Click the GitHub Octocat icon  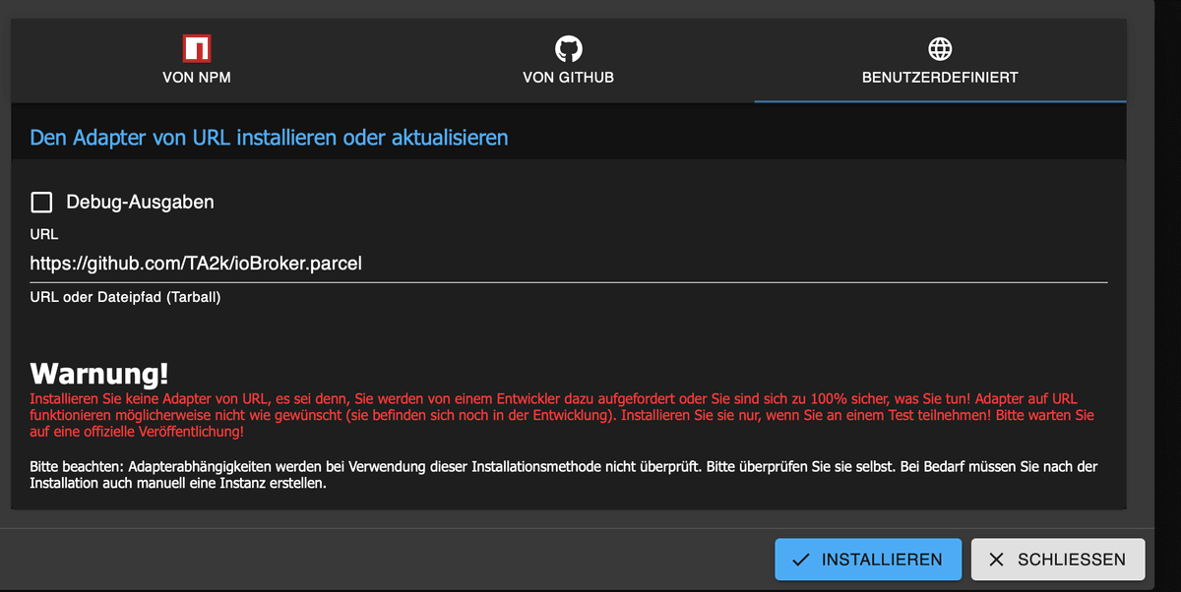click(x=568, y=45)
